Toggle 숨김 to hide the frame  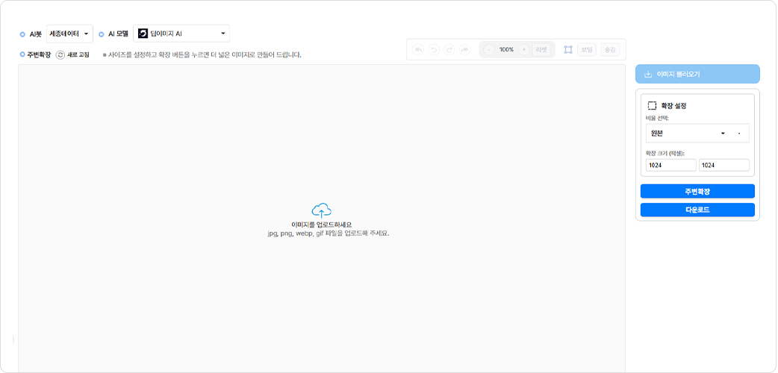(x=610, y=50)
